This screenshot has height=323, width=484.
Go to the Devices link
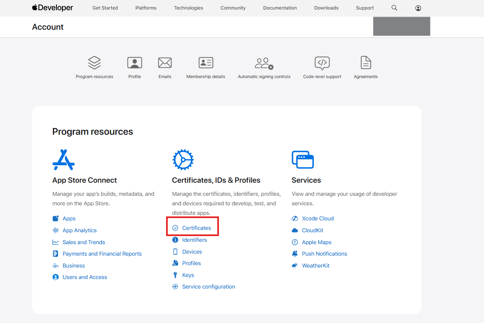click(x=192, y=252)
